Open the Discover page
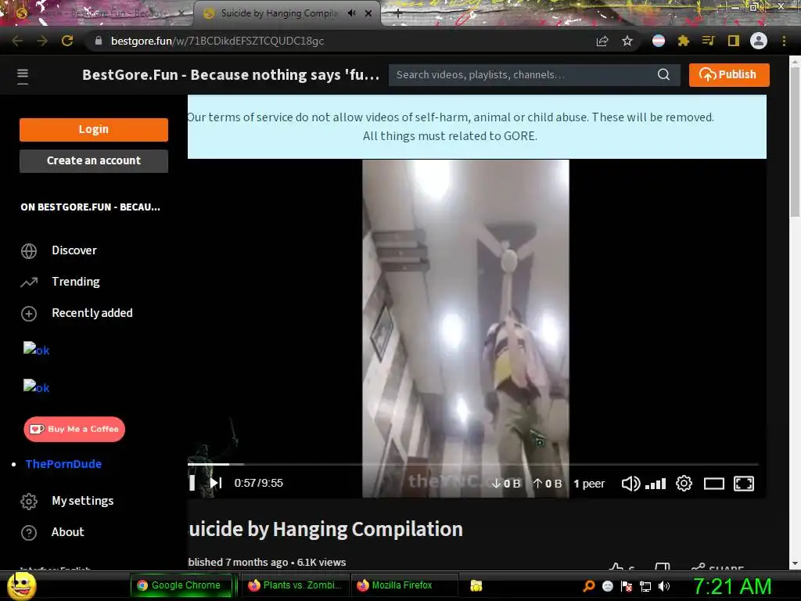Screen dimensions: 801x601 tap(74, 250)
